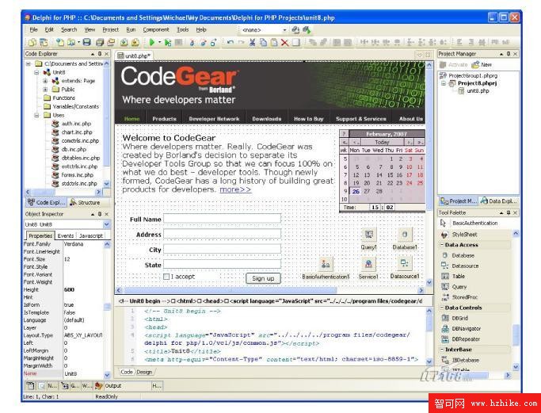This screenshot has height=413, width=541.
Task: Open the File menu
Action: coord(34,29)
